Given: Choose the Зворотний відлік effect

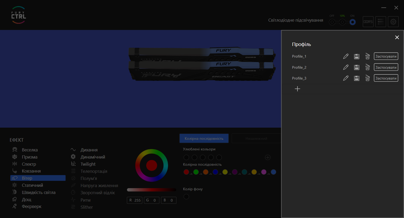Looking at the screenshot, I should pos(98,193).
